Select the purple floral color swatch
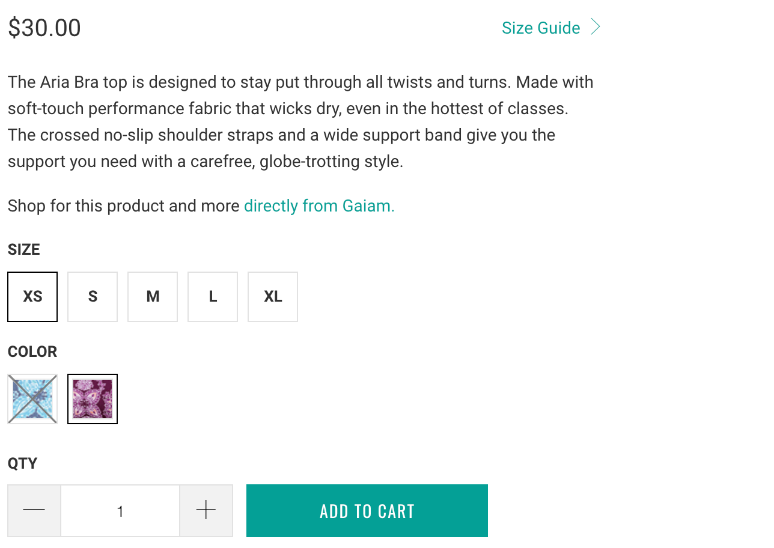The height and width of the screenshot is (548, 774). (93, 399)
